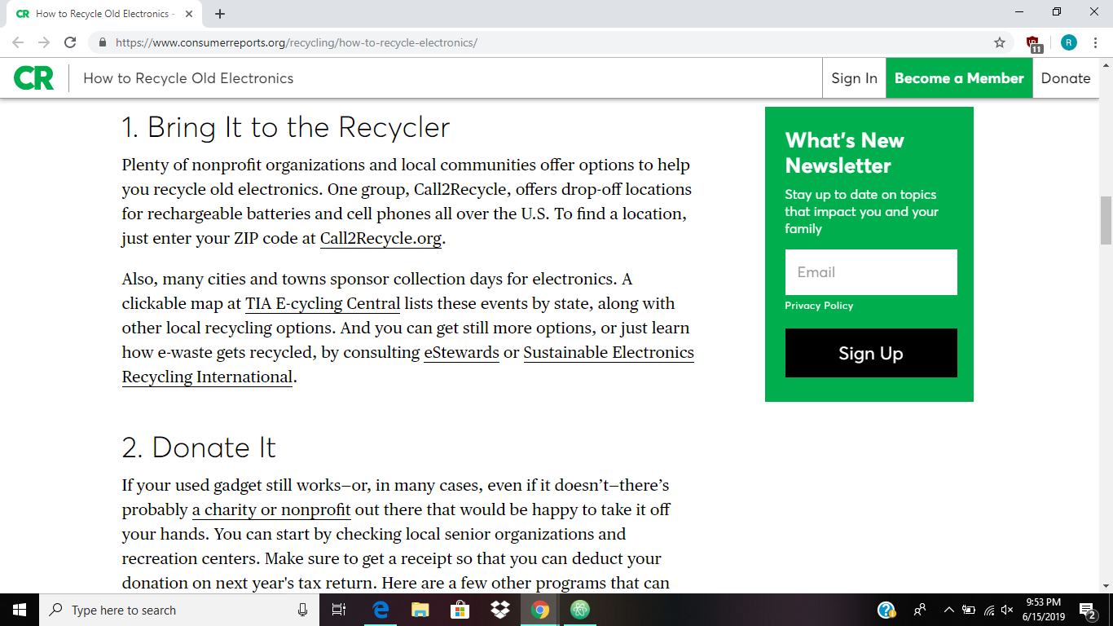Viewport: 1113px width, 626px height.
Task: Click the Chrome icon in the taskbar
Action: click(539, 610)
